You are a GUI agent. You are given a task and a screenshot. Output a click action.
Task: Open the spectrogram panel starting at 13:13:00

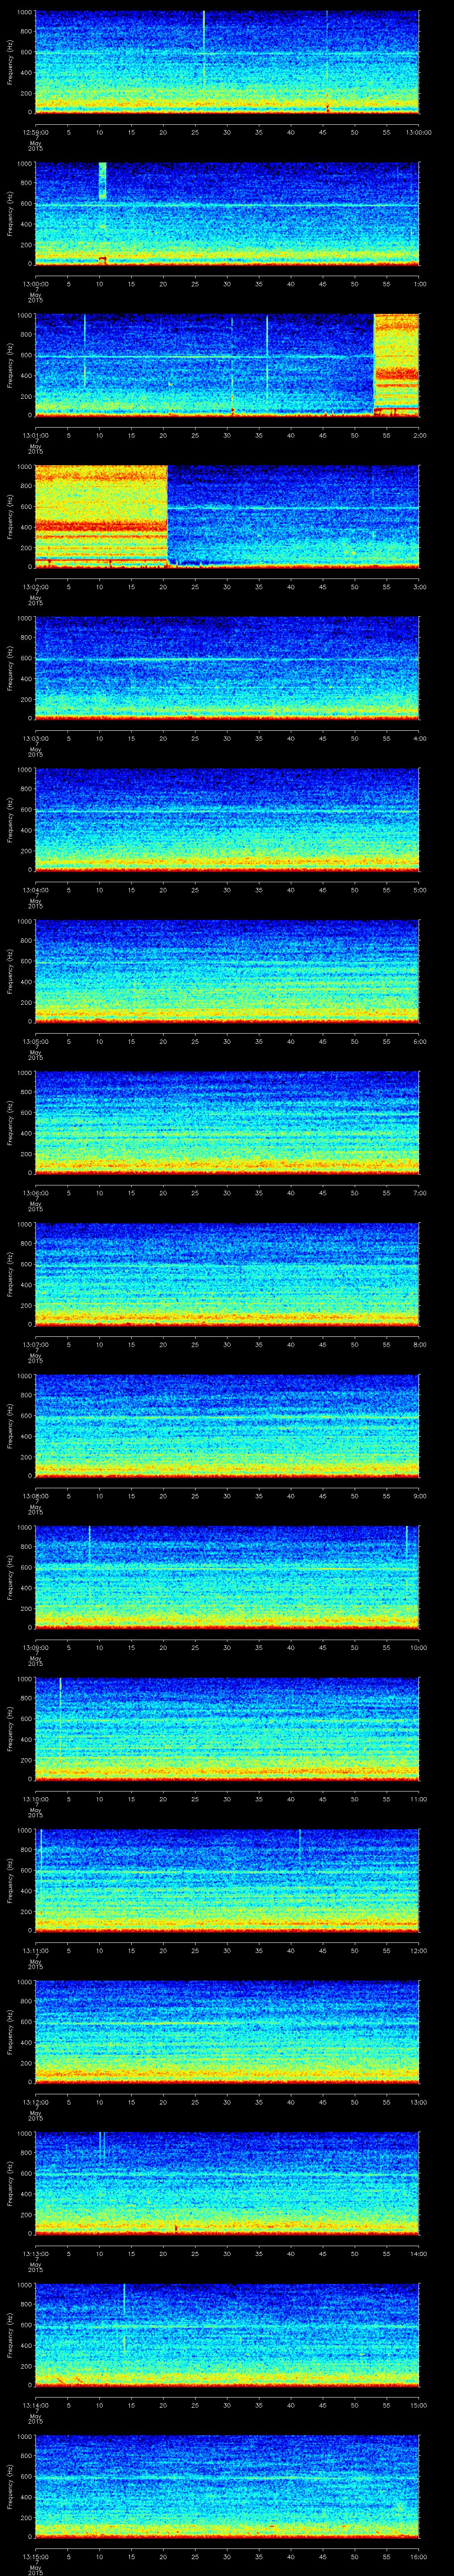[x=227, y=2183]
